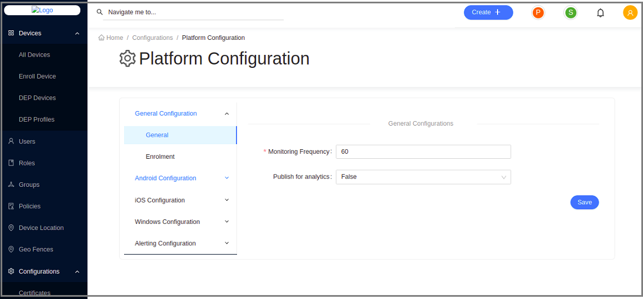Click the notification bell icon

pyautogui.click(x=600, y=13)
